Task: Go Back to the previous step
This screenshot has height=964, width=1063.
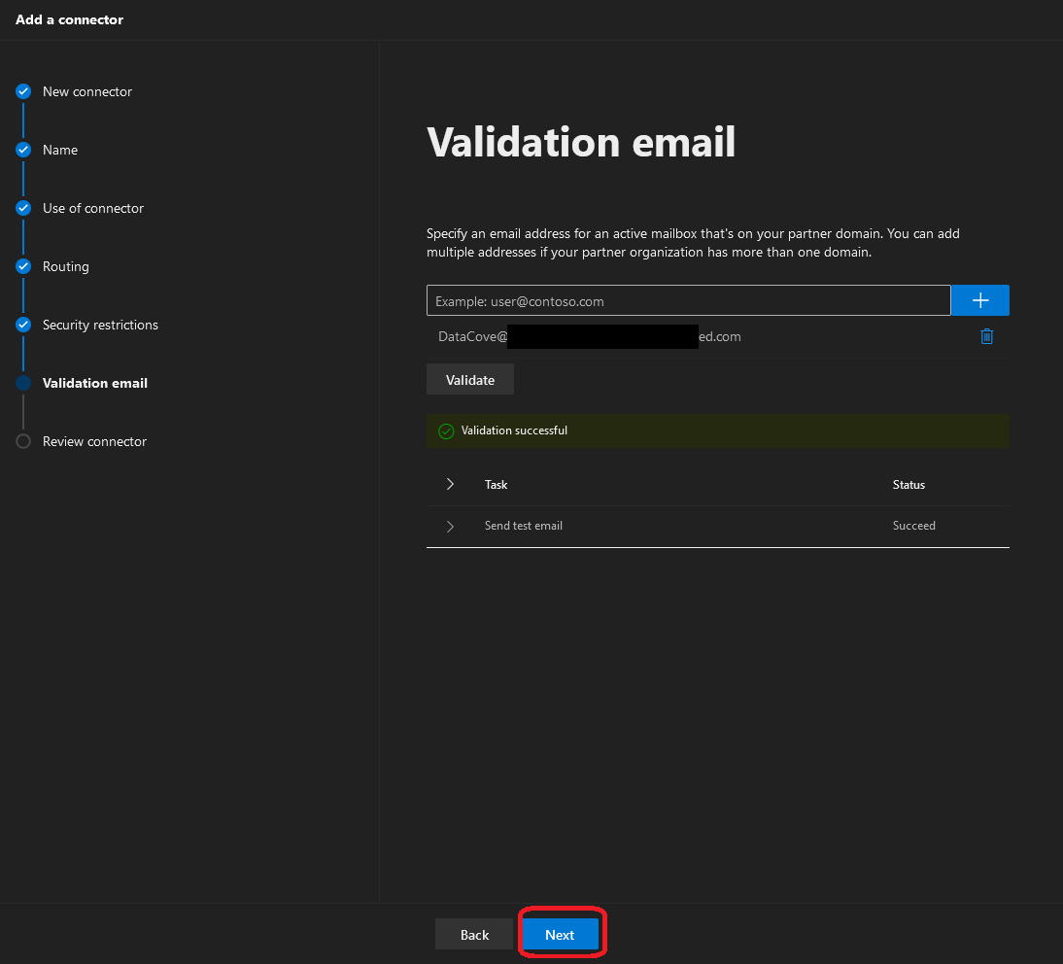Action: tap(474, 935)
